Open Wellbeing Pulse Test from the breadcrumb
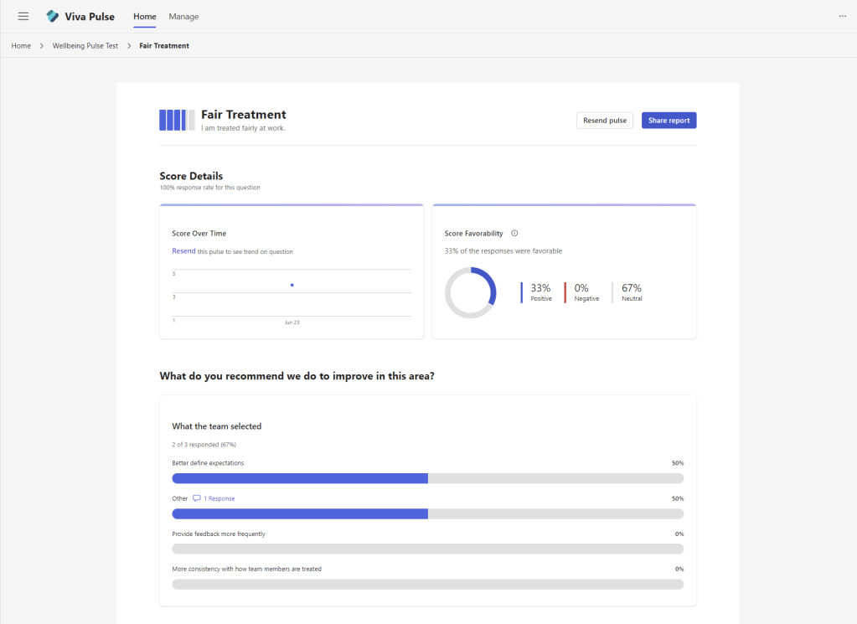 tap(85, 45)
